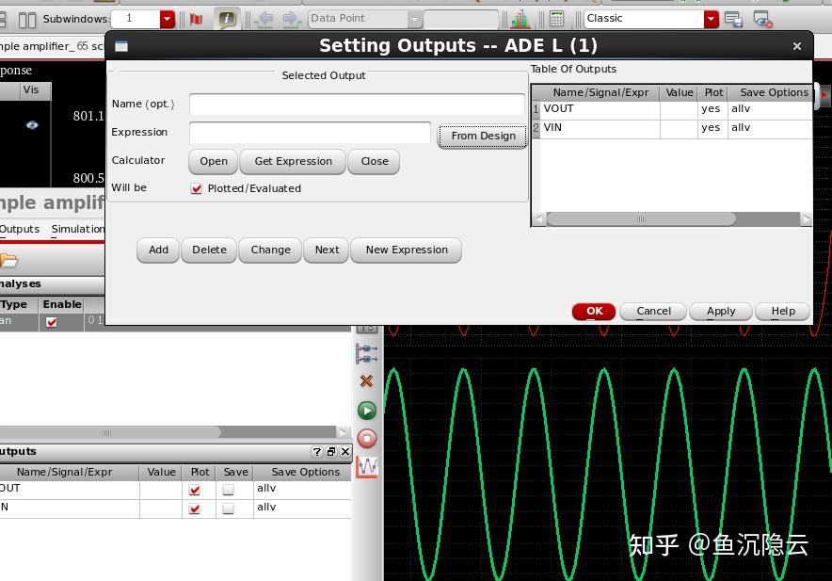
Task: Select the Simulation menu item
Action: click(x=76, y=229)
